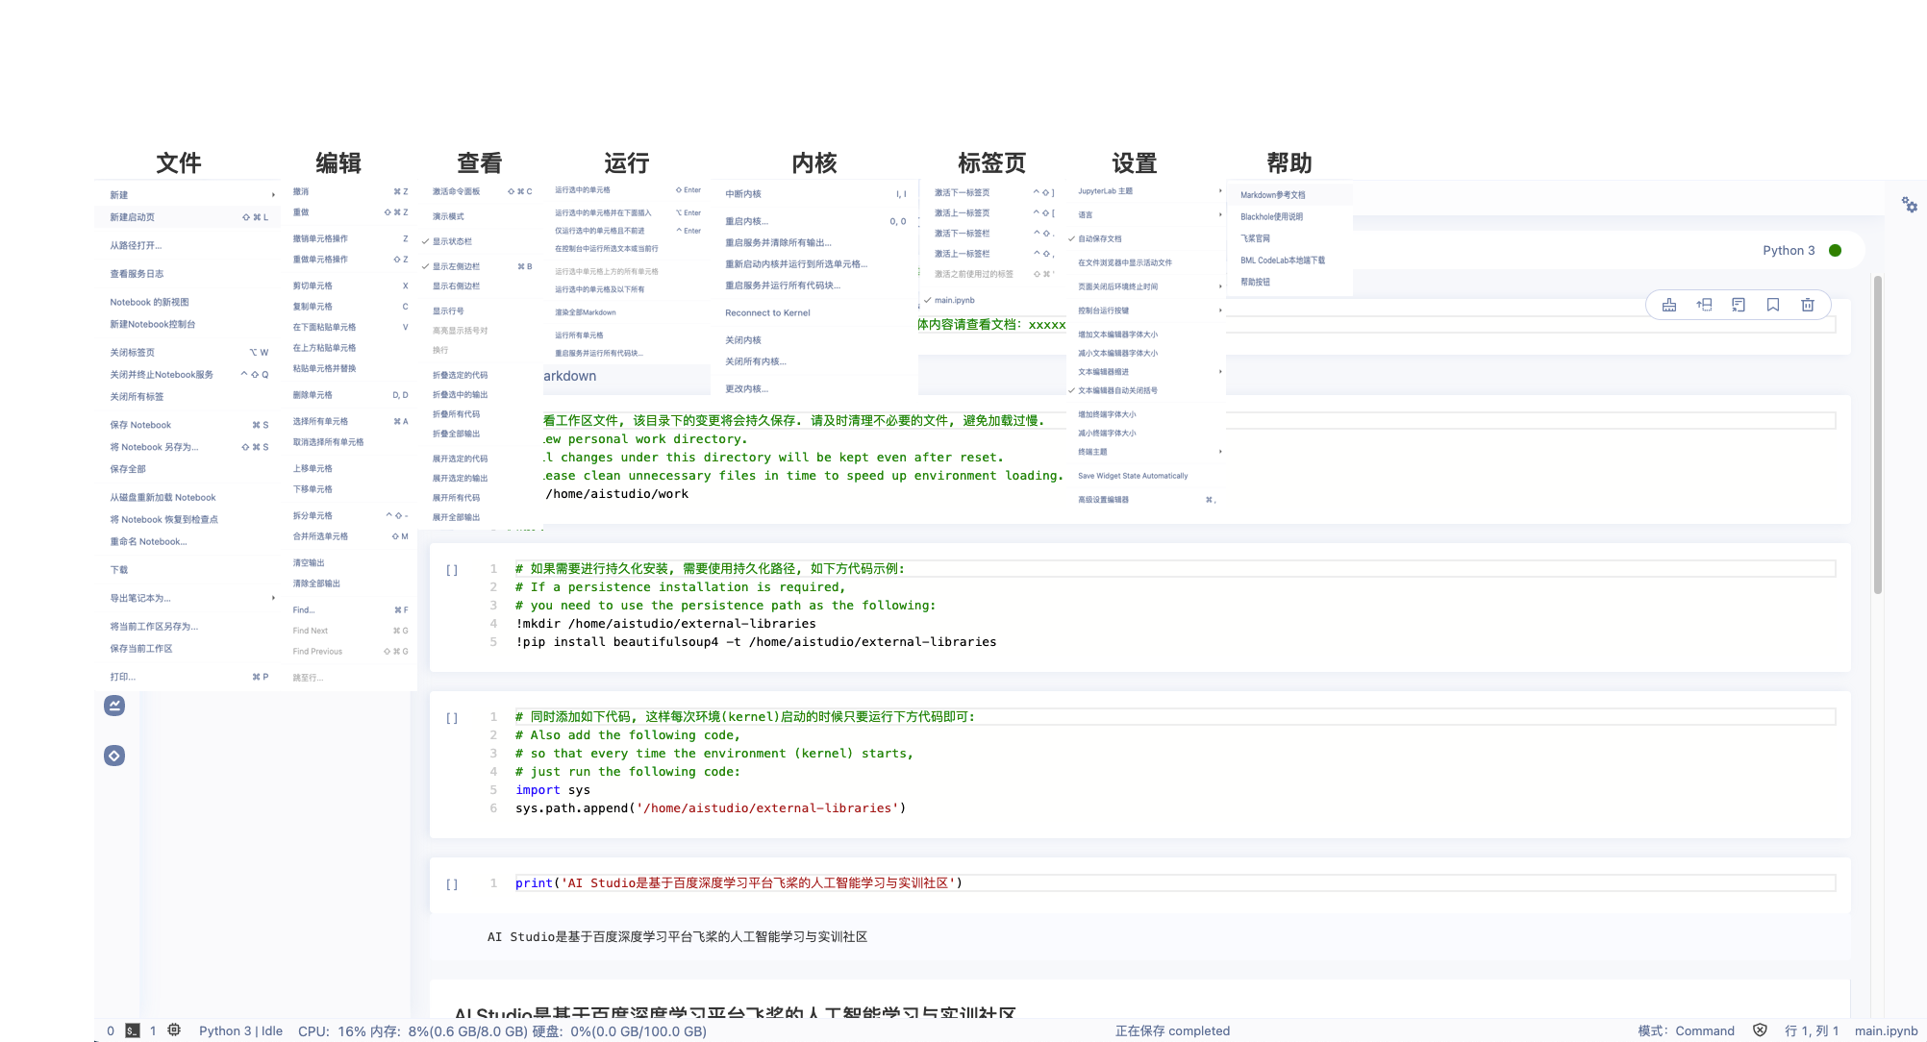Select 保存 Notebook menu item
Image resolution: width=1927 pixels, height=1042 pixels.
click(140, 425)
